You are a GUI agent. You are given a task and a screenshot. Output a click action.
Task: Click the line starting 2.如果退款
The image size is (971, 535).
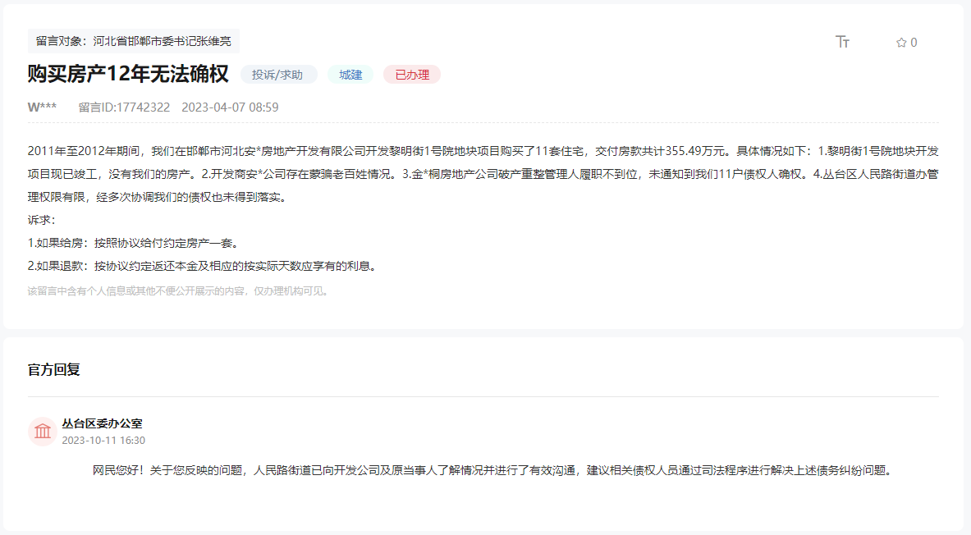click(x=204, y=266)
